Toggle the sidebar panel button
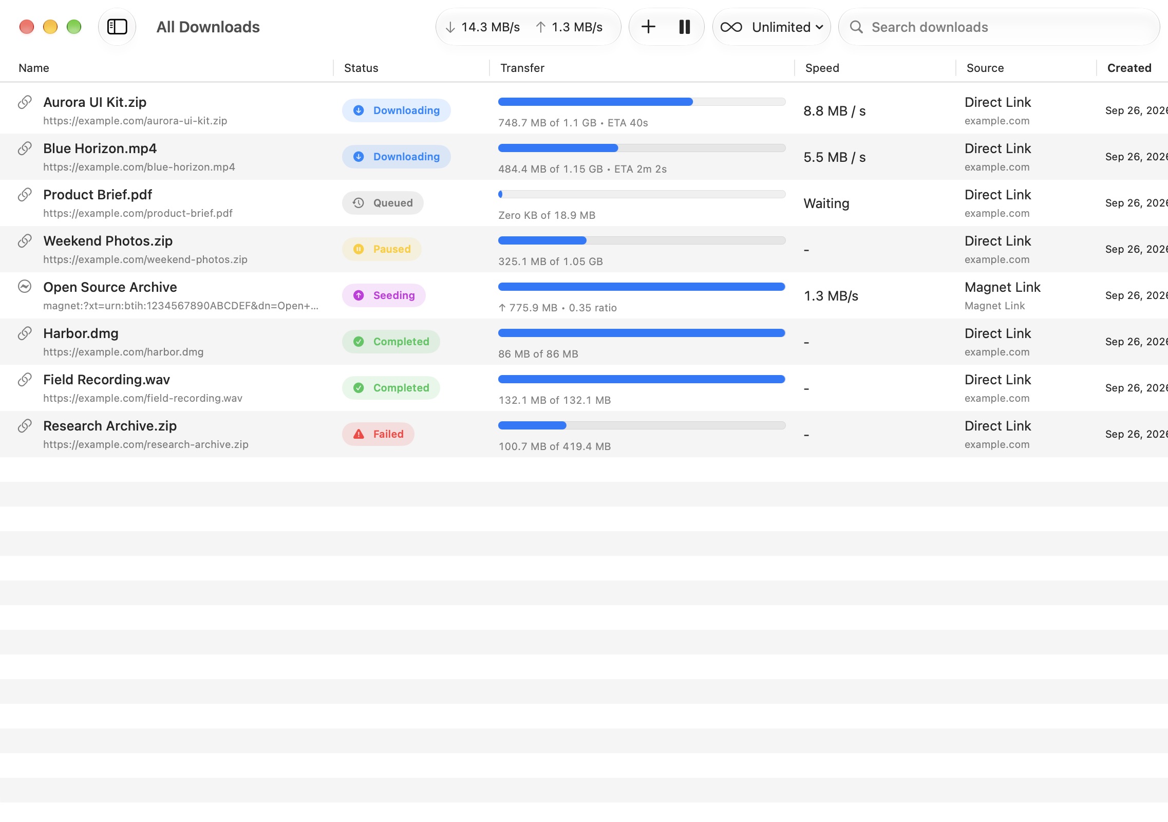The image size is (1168, 822). 117,27
